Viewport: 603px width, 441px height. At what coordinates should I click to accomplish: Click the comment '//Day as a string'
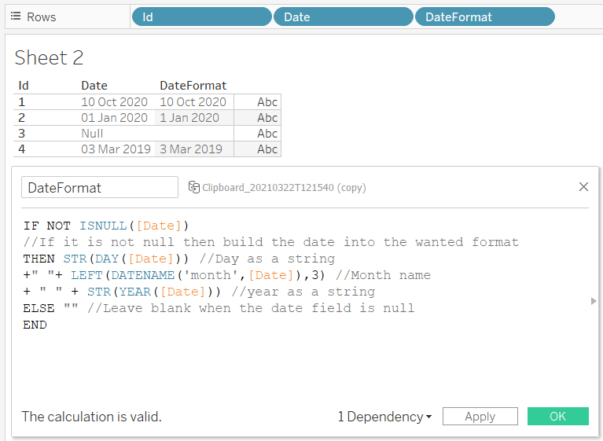point(267,259)
